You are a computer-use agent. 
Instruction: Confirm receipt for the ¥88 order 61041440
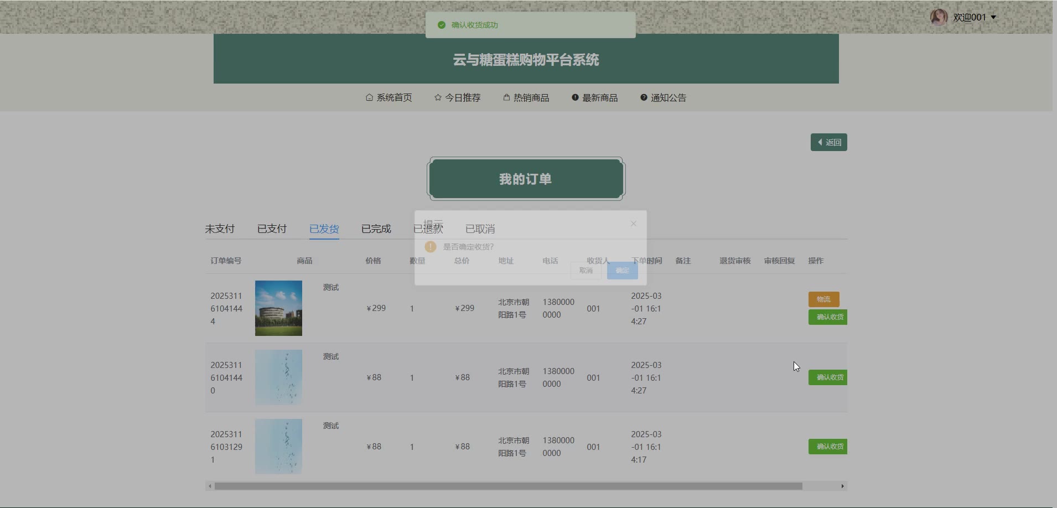coord(828,377)
